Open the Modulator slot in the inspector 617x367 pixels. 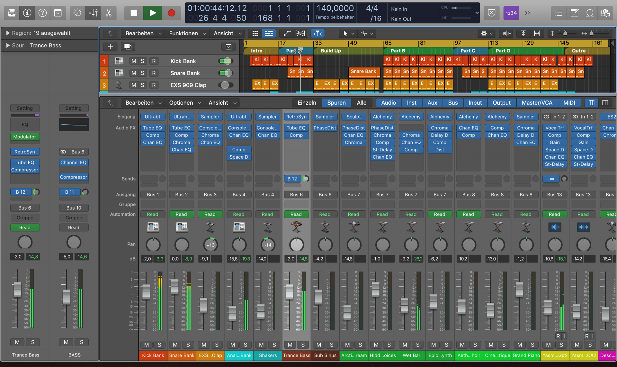click(x=25, y=137)
